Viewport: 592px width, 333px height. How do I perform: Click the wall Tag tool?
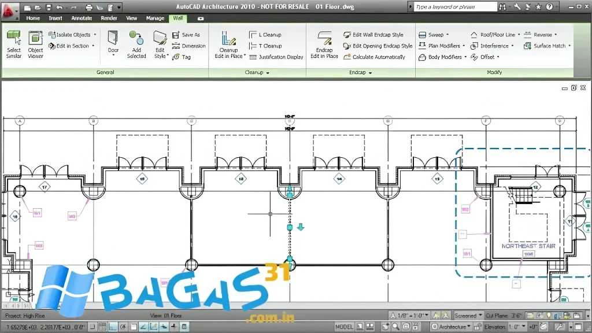[182, 57]
